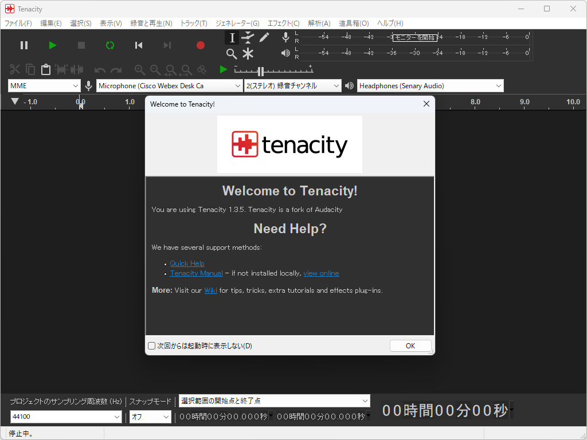The height and width of the screenshot is (440, 587).
Task: Select the Draw pencil tool
Action: coord(264,37)
